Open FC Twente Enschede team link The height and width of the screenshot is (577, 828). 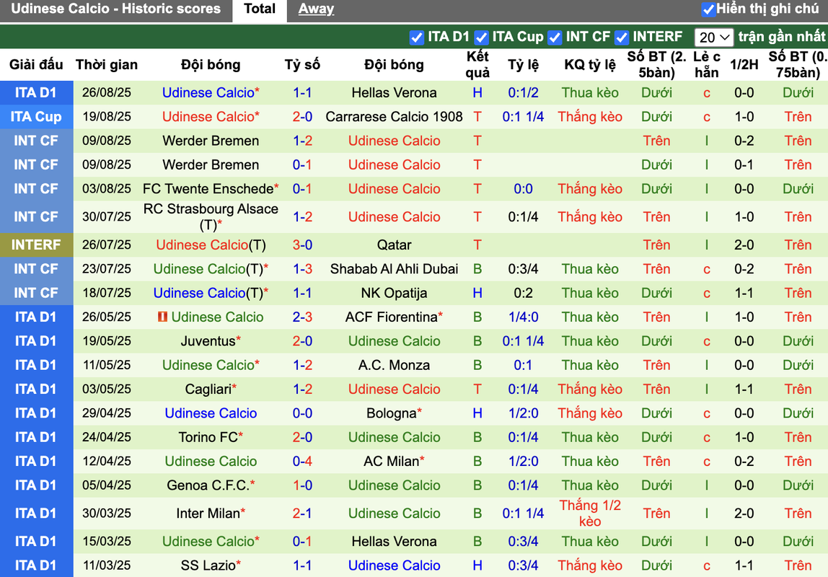point(208,188)
